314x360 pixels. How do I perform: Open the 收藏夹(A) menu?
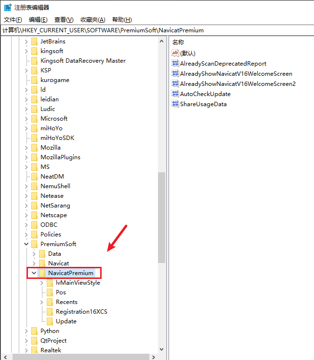click(93, 20)
